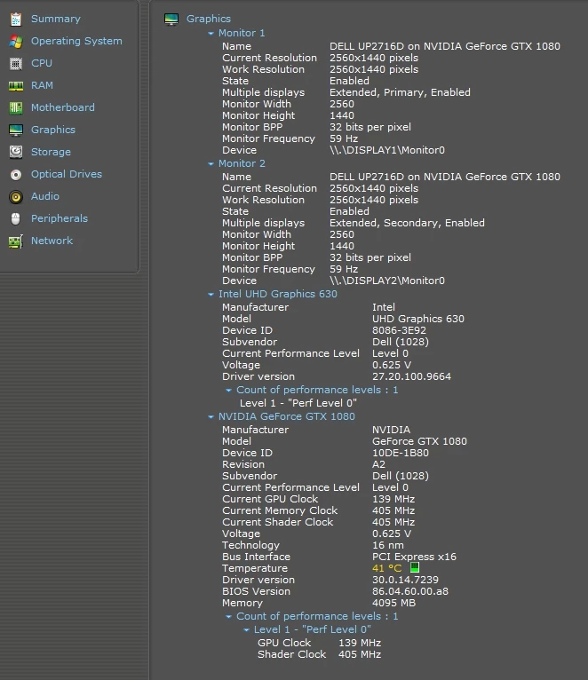Open the Summary section
The height and width of the screenshot is (680, 588).
click(56, 19)
